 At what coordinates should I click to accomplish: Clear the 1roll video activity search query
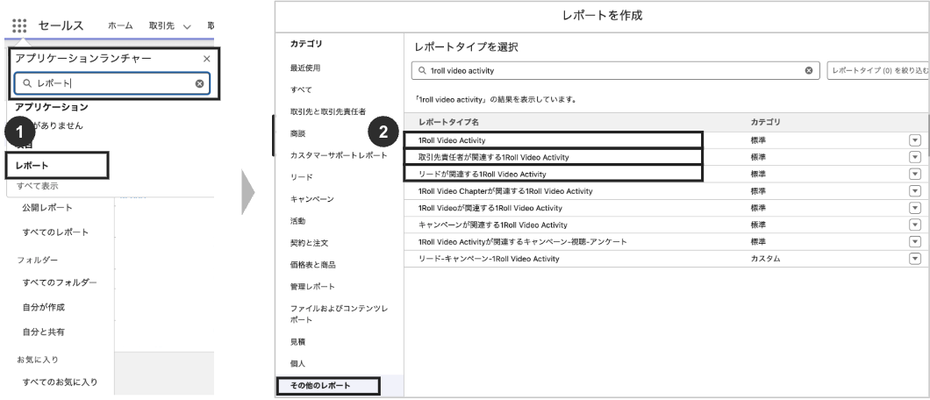[808, 70]
